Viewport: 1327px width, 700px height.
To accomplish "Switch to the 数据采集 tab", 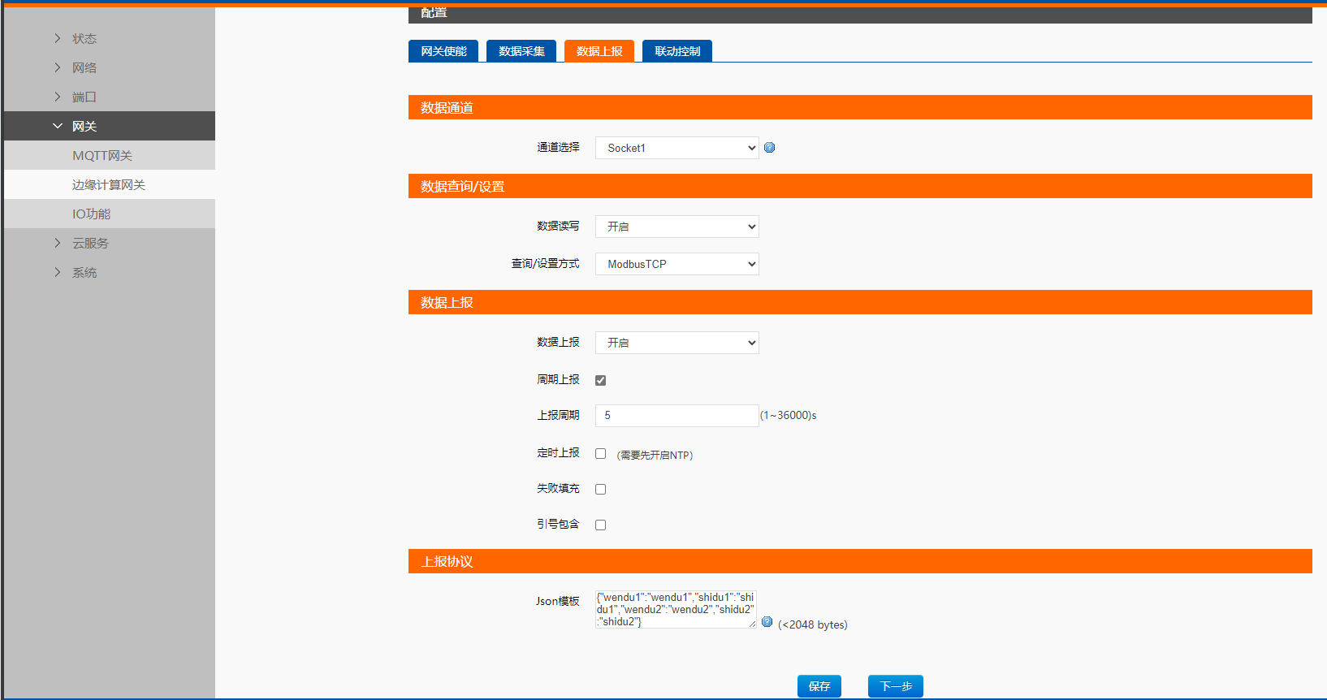I will pyautogui.click(x=521, y=51).
